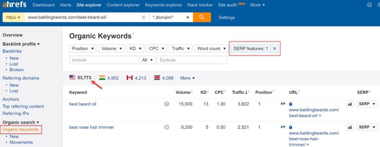Viewport: 380px width, 147px height.
Task: Select the India flag count 4,952
Action: point(109,78)
